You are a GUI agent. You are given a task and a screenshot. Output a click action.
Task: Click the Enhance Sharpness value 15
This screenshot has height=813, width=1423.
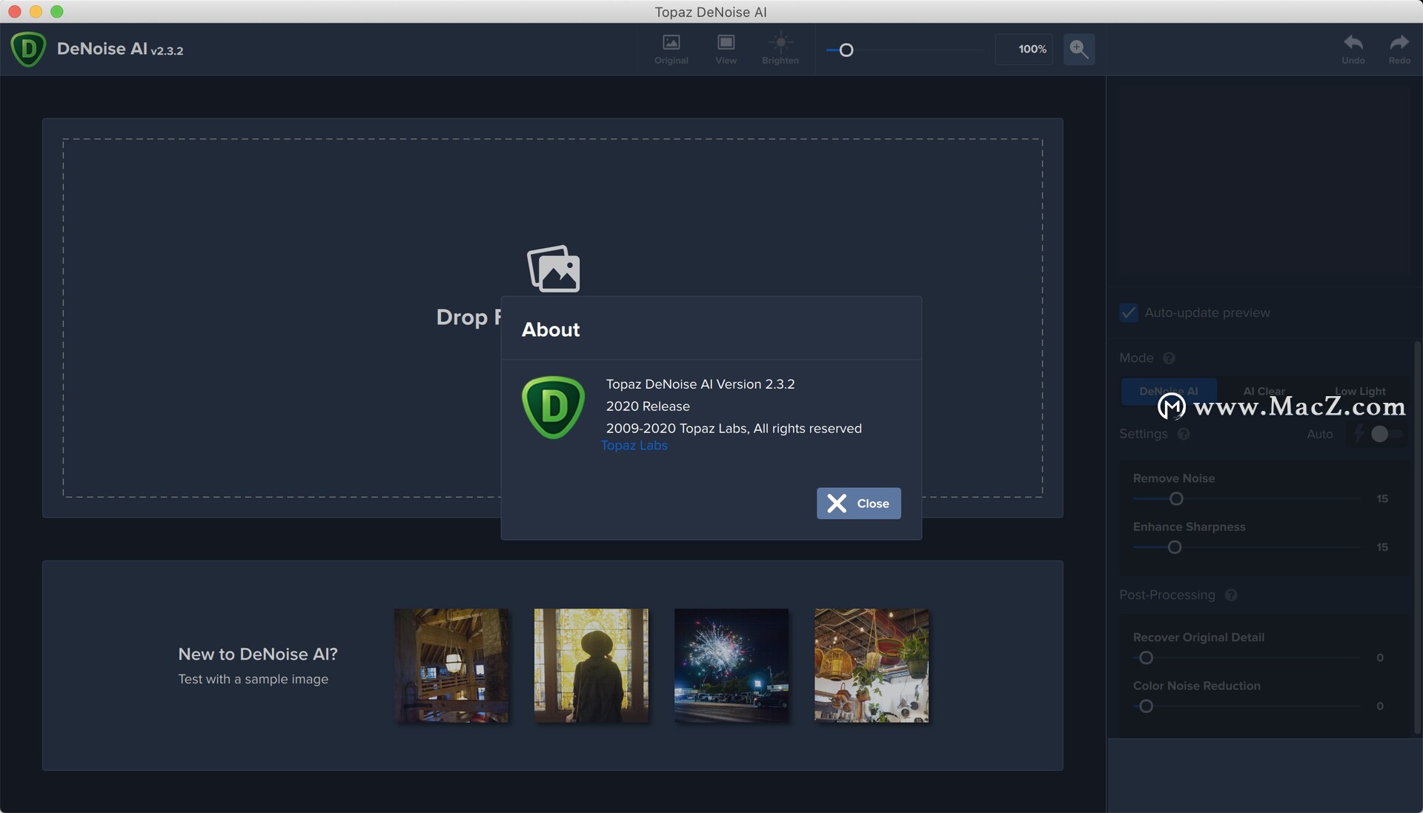pos(1382,547)
